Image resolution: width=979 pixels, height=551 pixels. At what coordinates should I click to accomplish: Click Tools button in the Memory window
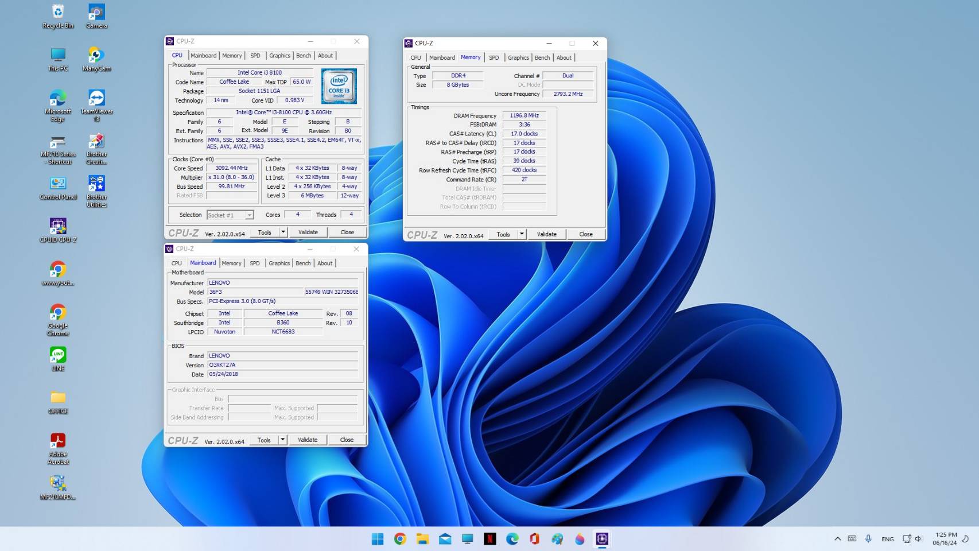(x=503, y=234)
